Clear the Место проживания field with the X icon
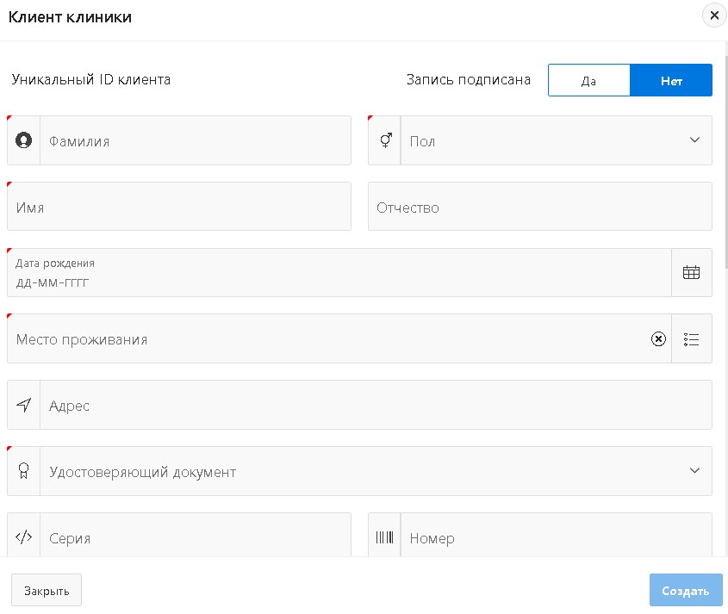The height and width of the screenshot is (614, 728). point(658,339)
